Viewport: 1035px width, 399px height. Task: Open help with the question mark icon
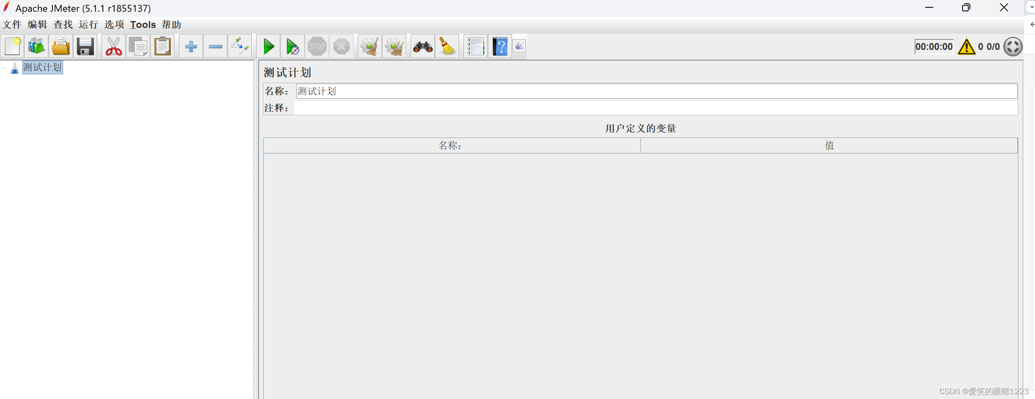[x=500, y=47]
